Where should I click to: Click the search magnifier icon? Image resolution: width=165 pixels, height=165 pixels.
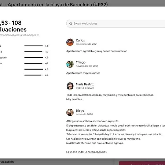(x=71, y=23)
